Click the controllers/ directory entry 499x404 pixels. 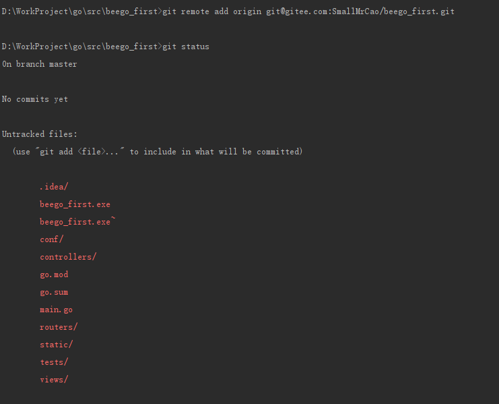pyautogui.click(x=68, y=257)
